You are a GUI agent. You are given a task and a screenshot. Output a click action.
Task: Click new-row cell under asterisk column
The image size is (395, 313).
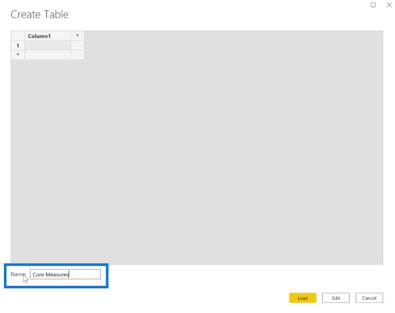click(x=78, y=55)
